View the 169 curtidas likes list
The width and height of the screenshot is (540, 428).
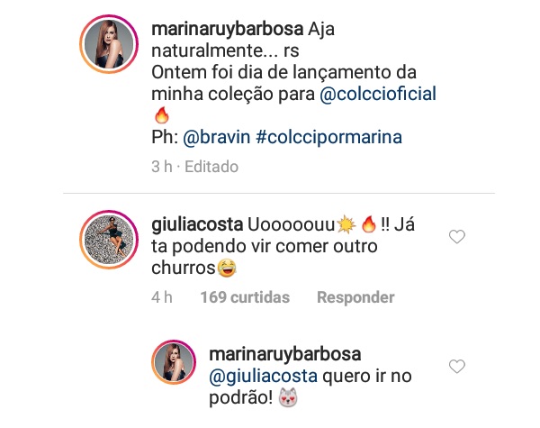(x=245, y=297)
